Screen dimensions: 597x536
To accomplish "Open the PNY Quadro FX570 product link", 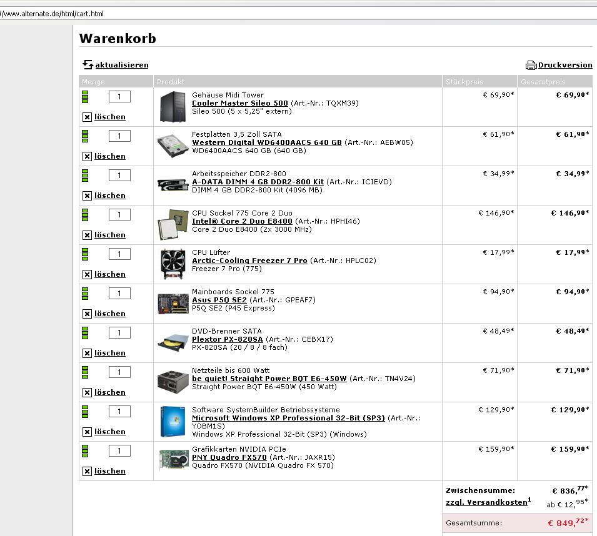I will [229, 458].
